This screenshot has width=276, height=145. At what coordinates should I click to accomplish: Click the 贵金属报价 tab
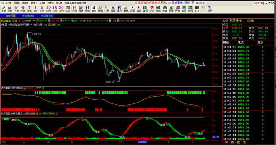[47, 16]
